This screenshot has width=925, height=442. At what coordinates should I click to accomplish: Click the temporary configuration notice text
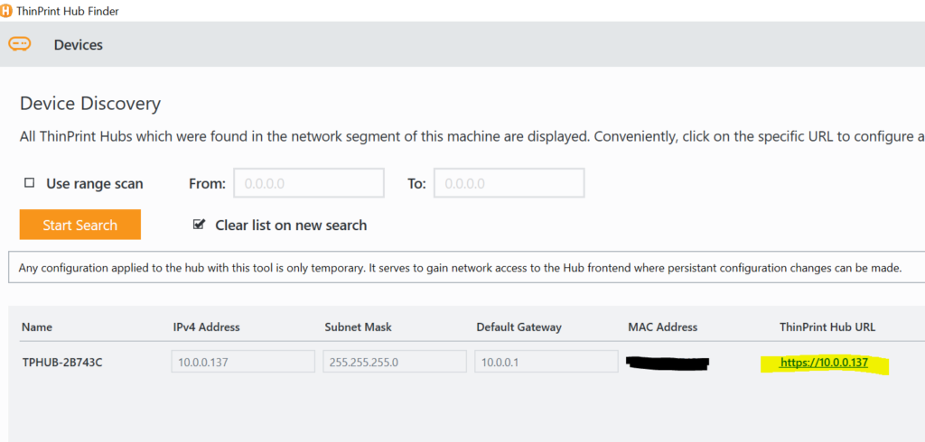pyautogui.click(x=460, y=268)
